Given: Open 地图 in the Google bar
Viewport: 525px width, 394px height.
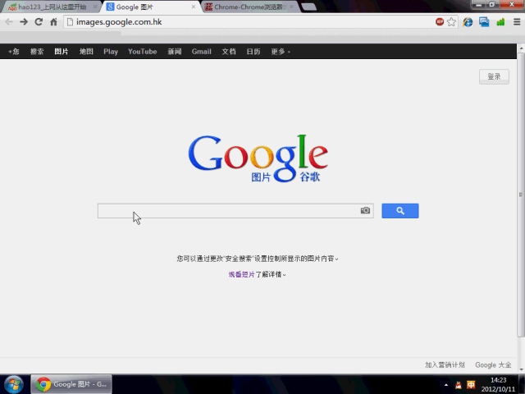Looking at the screenshot, I should (x=86, y=52).
